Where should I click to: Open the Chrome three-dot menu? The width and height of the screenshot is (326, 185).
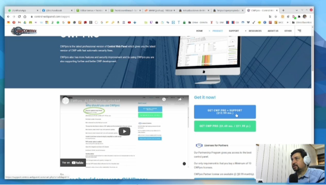[x=310, y=16]
